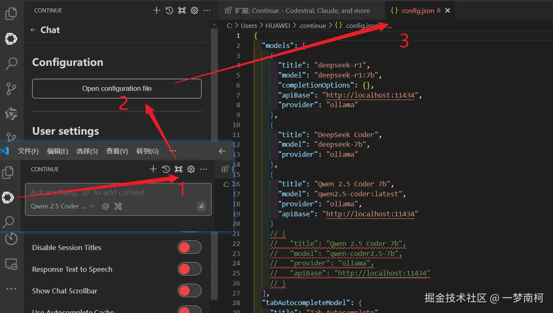Image resolution: width=553 pixels, height=313 pixels.
Task: Open the triangular-logo extension in the activity bar
Action: [x=11, y=113]
